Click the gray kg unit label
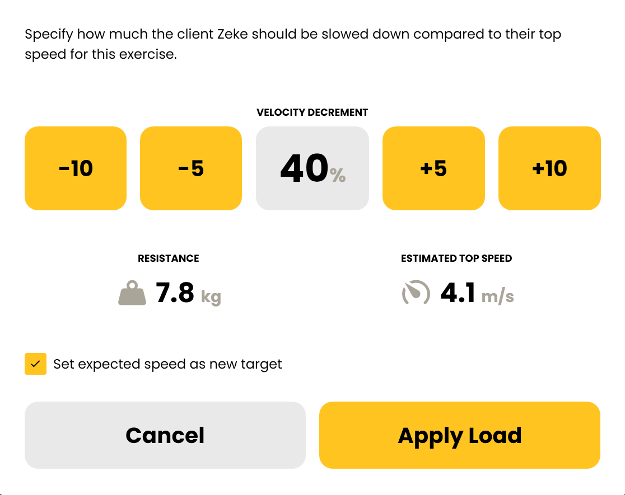This screenshot has width=625, height=495. coord(211,296)
